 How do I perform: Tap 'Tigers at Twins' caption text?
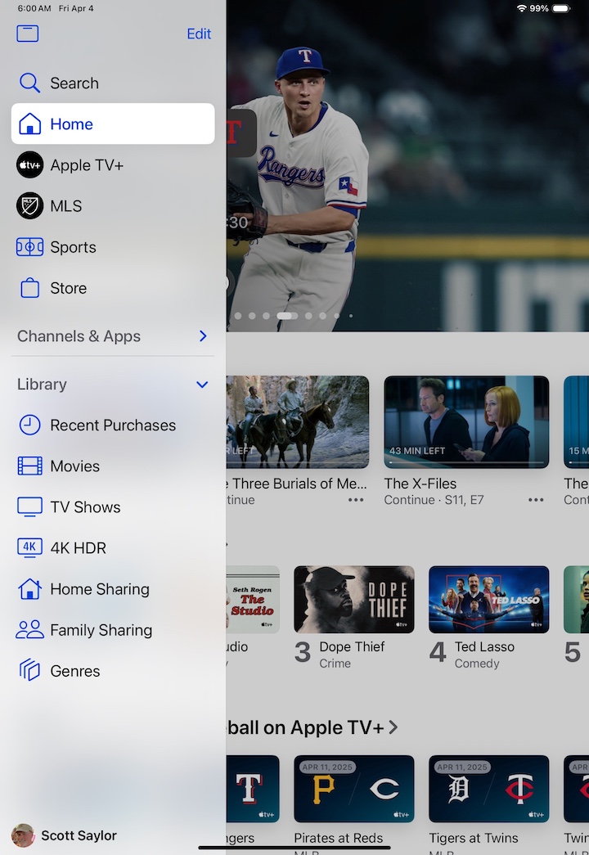pyautogui.click(x=474, y=838)
